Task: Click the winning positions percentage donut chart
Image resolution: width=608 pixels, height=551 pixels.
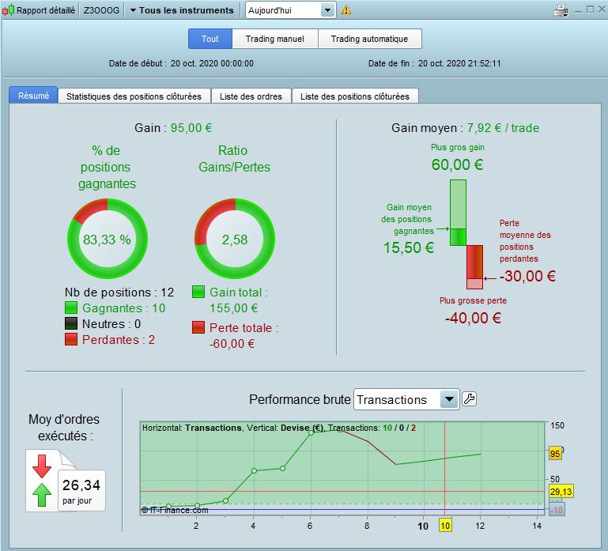Action: coord(107,240)
